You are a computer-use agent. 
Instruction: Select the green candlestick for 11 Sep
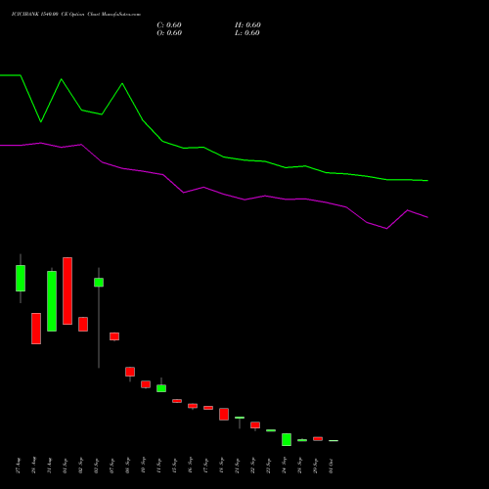click(x=161, y=388)
